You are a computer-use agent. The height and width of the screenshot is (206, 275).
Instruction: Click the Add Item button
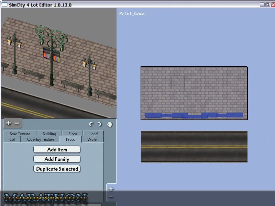(57, 149)
